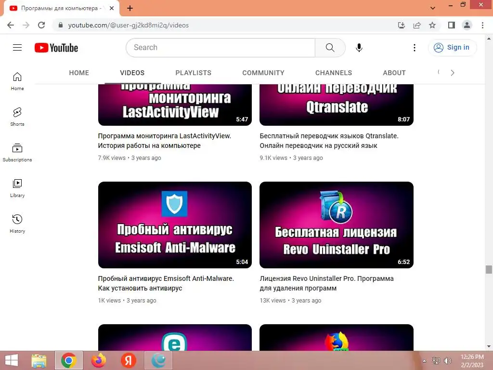The image size is (493, 370).
Task: Bookmark this page with star icon
Action: click(x=432, y=25)
